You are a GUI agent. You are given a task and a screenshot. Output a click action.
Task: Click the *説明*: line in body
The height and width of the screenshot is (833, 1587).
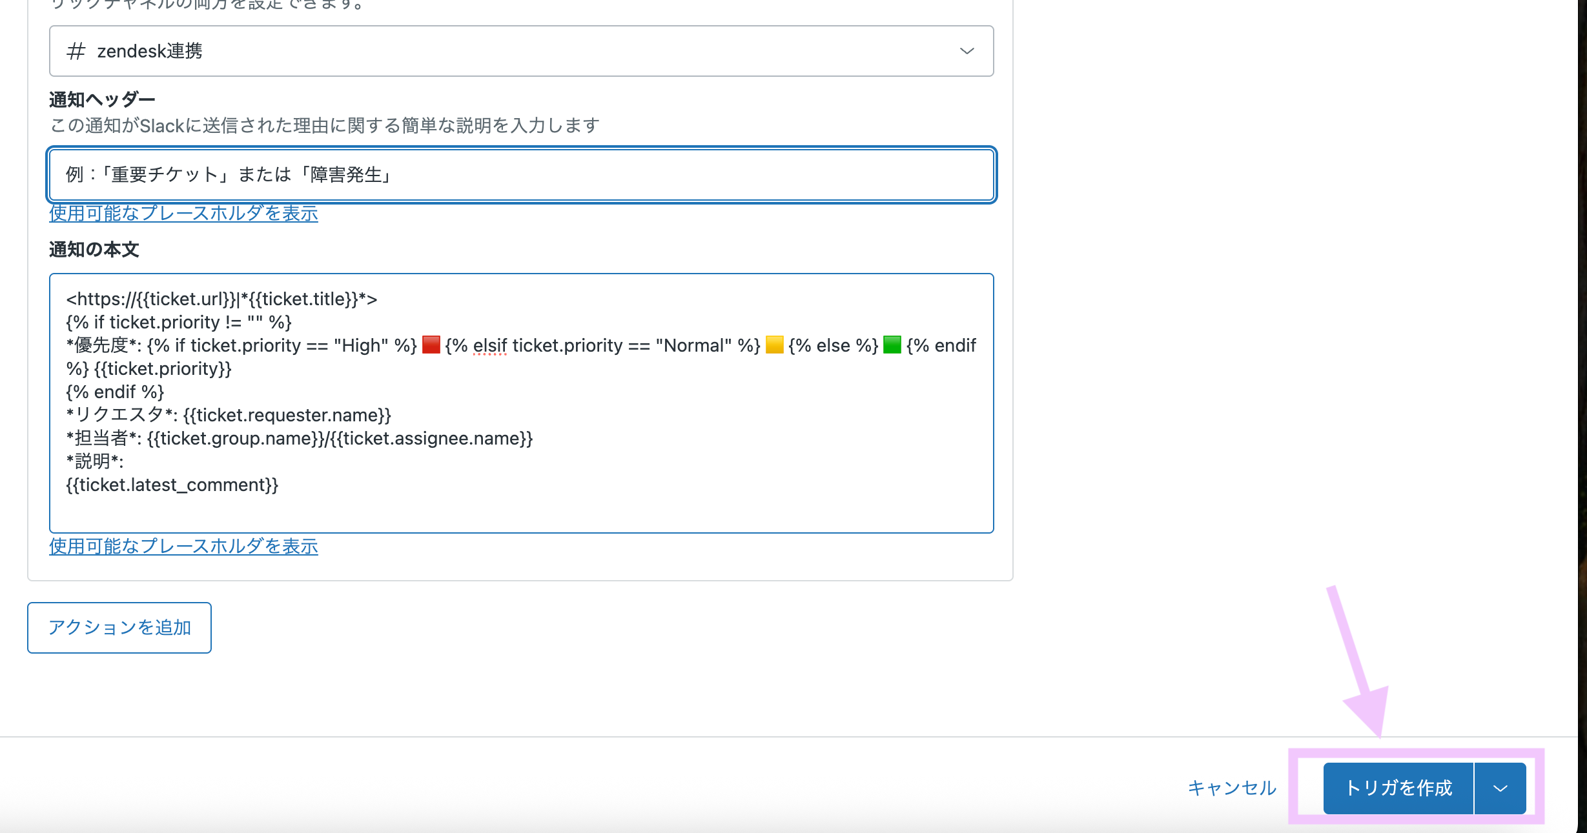[x=95, y=462]
